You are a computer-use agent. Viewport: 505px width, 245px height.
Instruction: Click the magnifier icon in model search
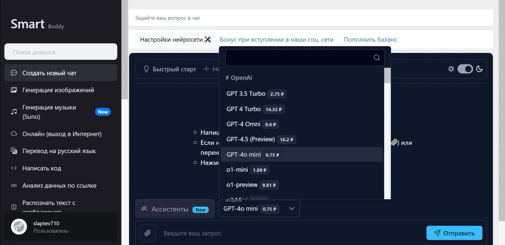point(377,58)
